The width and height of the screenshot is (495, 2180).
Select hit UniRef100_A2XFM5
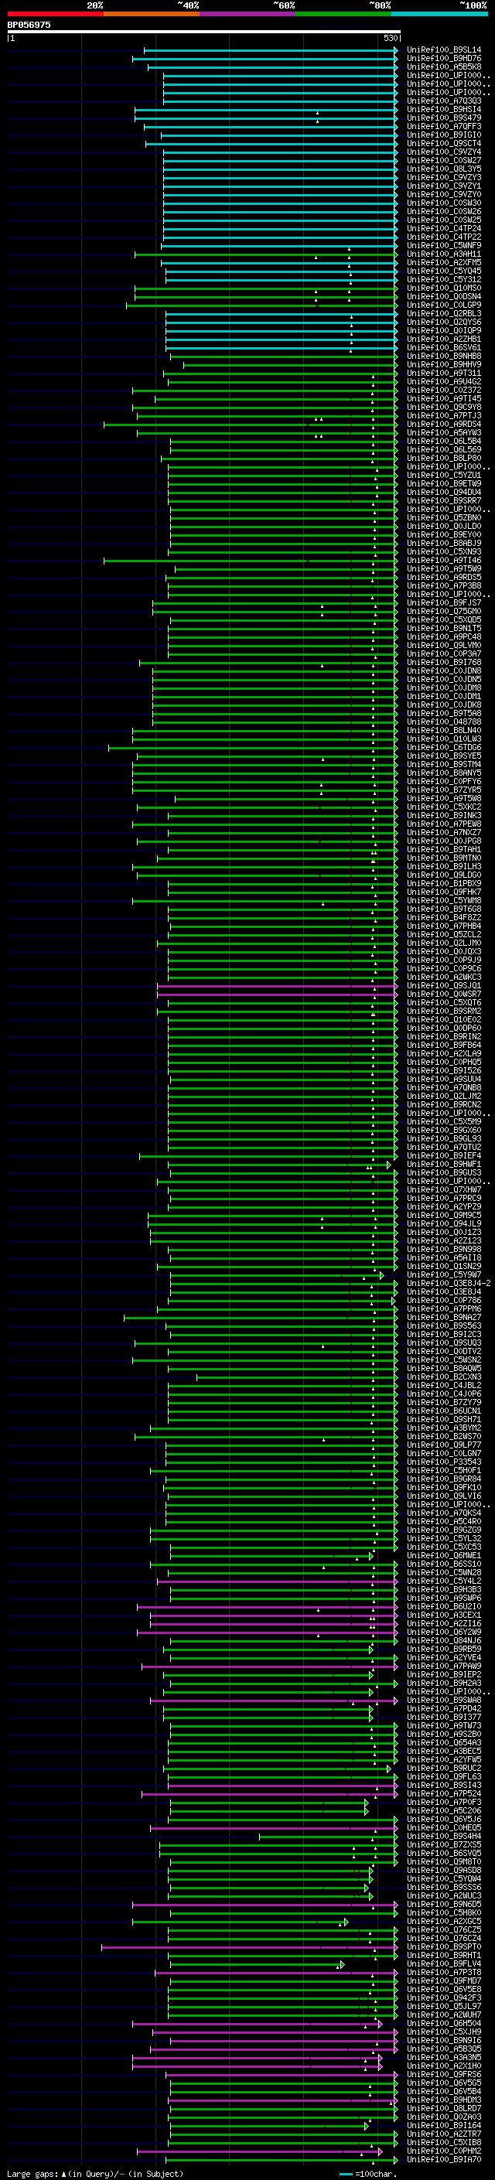coord(444,262)
